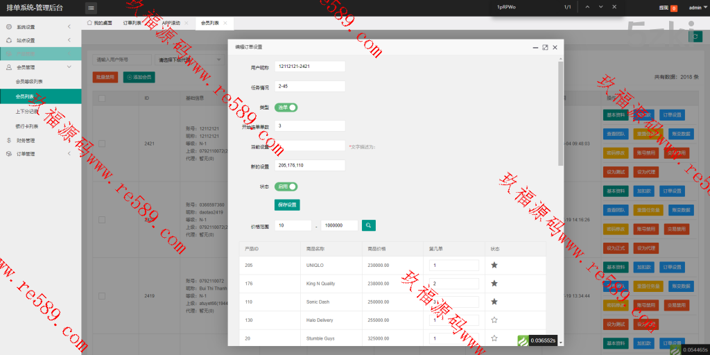Open 会员等级列表 in the sidebar
Screen dimensions: 710x355
tap(29, 81)
